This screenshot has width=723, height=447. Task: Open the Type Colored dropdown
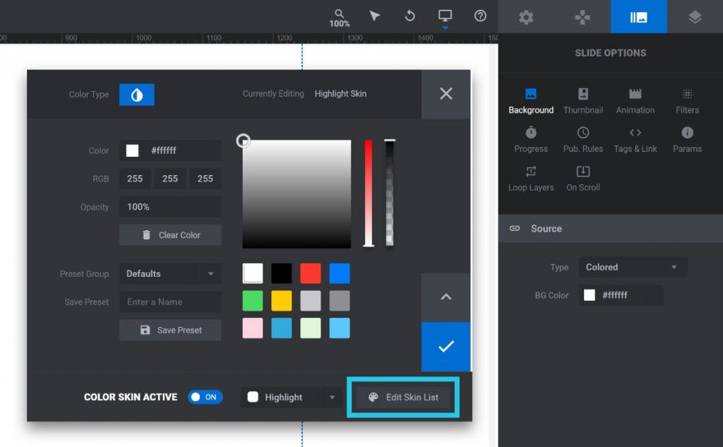632,267
